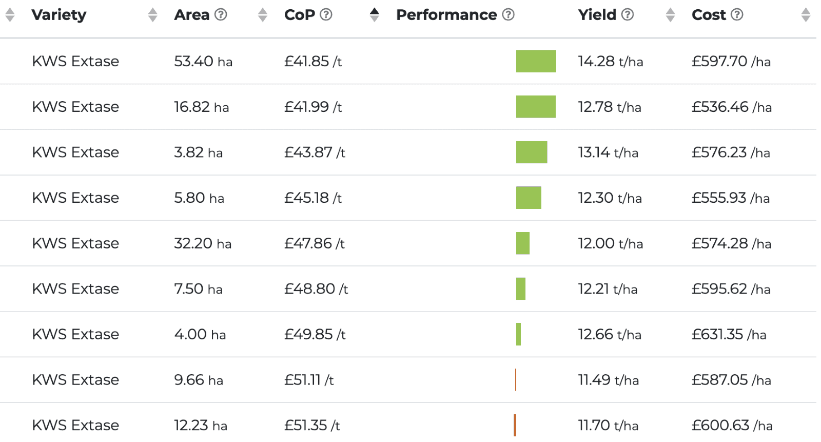Select the row with 32.20 ha area
Viewport: 821px width, 442px height.
point(203,243)
